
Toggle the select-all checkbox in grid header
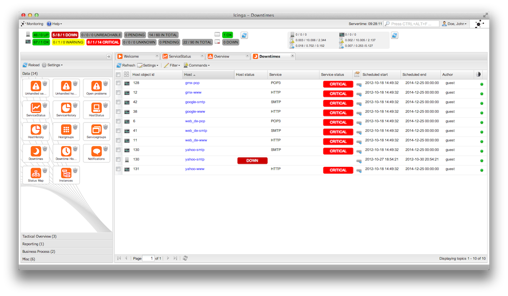point(119,75)
